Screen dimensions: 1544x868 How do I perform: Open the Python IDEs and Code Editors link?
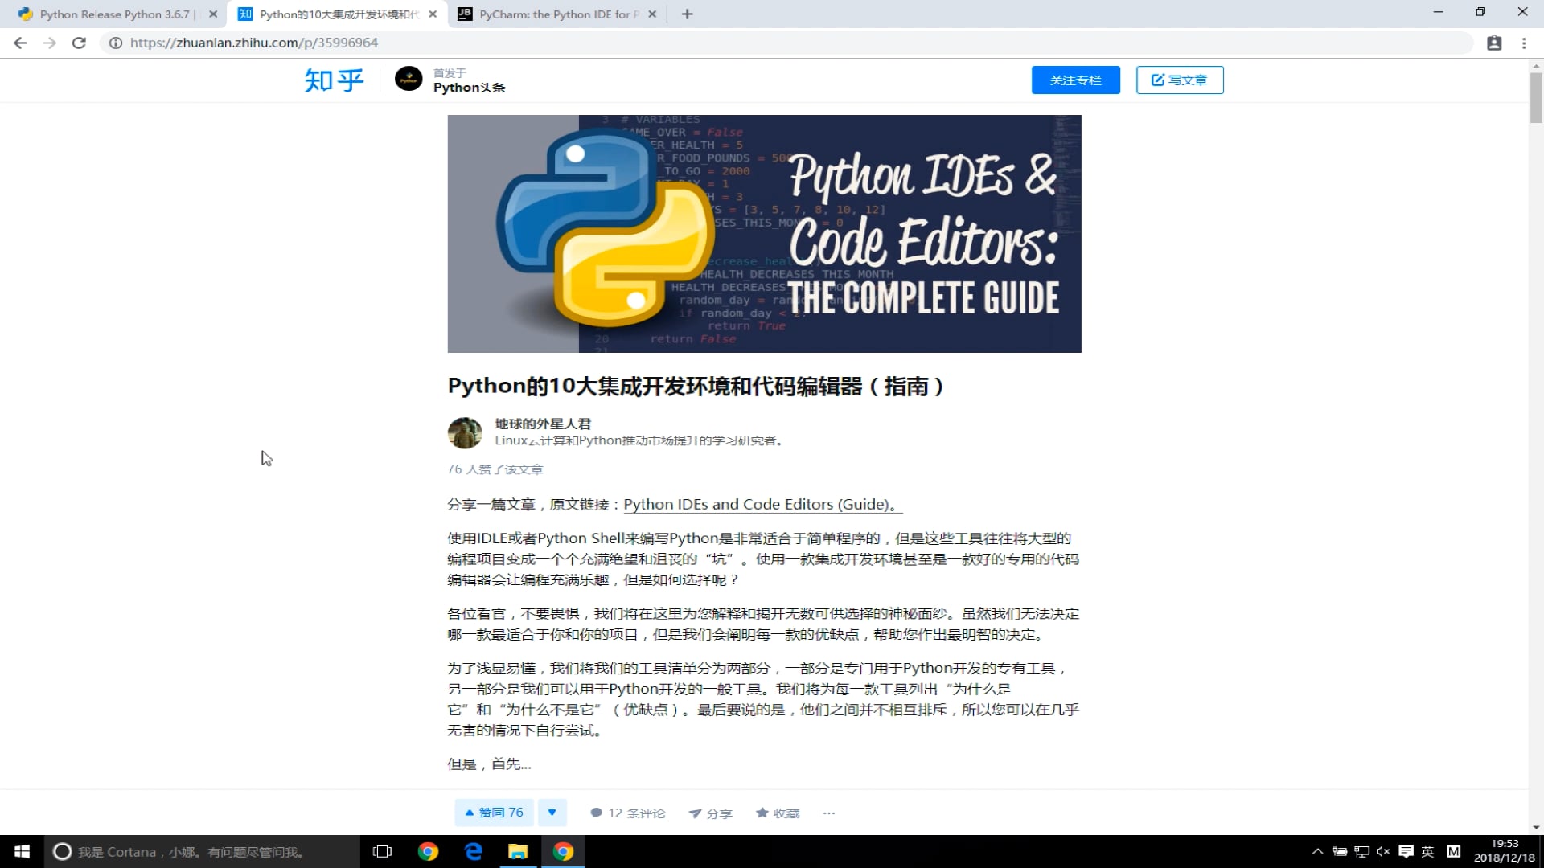pyautogui.click(x=759, y=504)
